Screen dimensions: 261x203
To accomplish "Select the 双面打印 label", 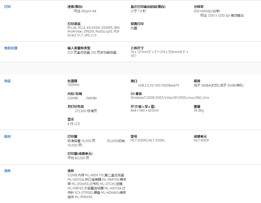I will (137, 24).
